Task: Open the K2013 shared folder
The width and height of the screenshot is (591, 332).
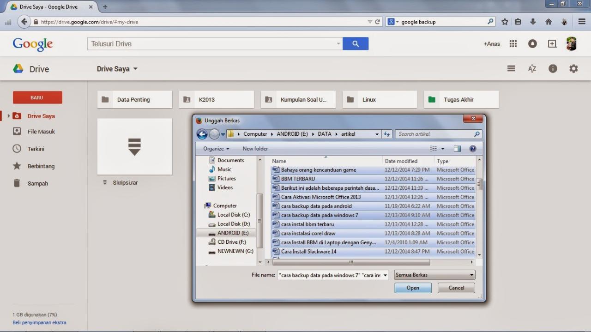Action: coord(217,99)
